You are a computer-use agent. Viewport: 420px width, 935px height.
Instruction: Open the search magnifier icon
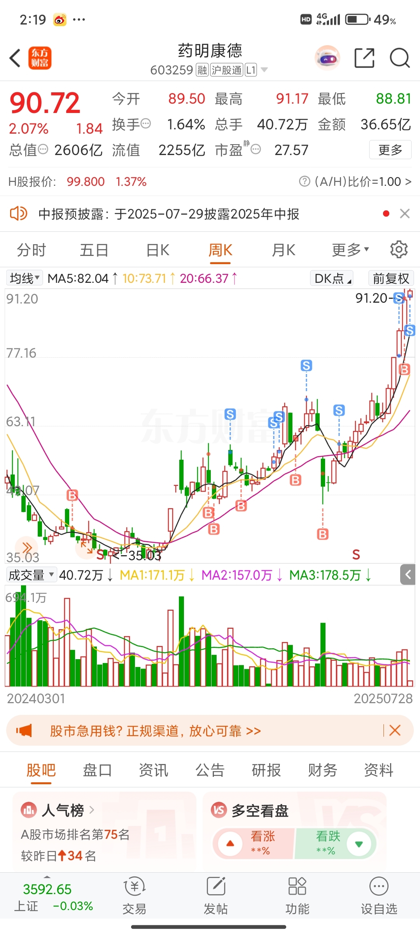coord(400,58)
